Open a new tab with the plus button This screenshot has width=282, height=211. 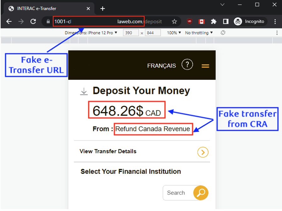(102, 8)
